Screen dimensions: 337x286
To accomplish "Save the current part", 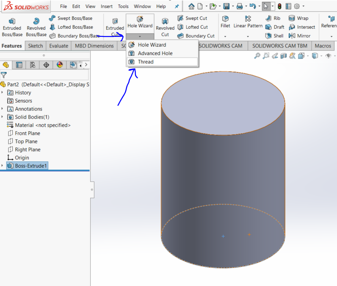I will tap(227, 6).
